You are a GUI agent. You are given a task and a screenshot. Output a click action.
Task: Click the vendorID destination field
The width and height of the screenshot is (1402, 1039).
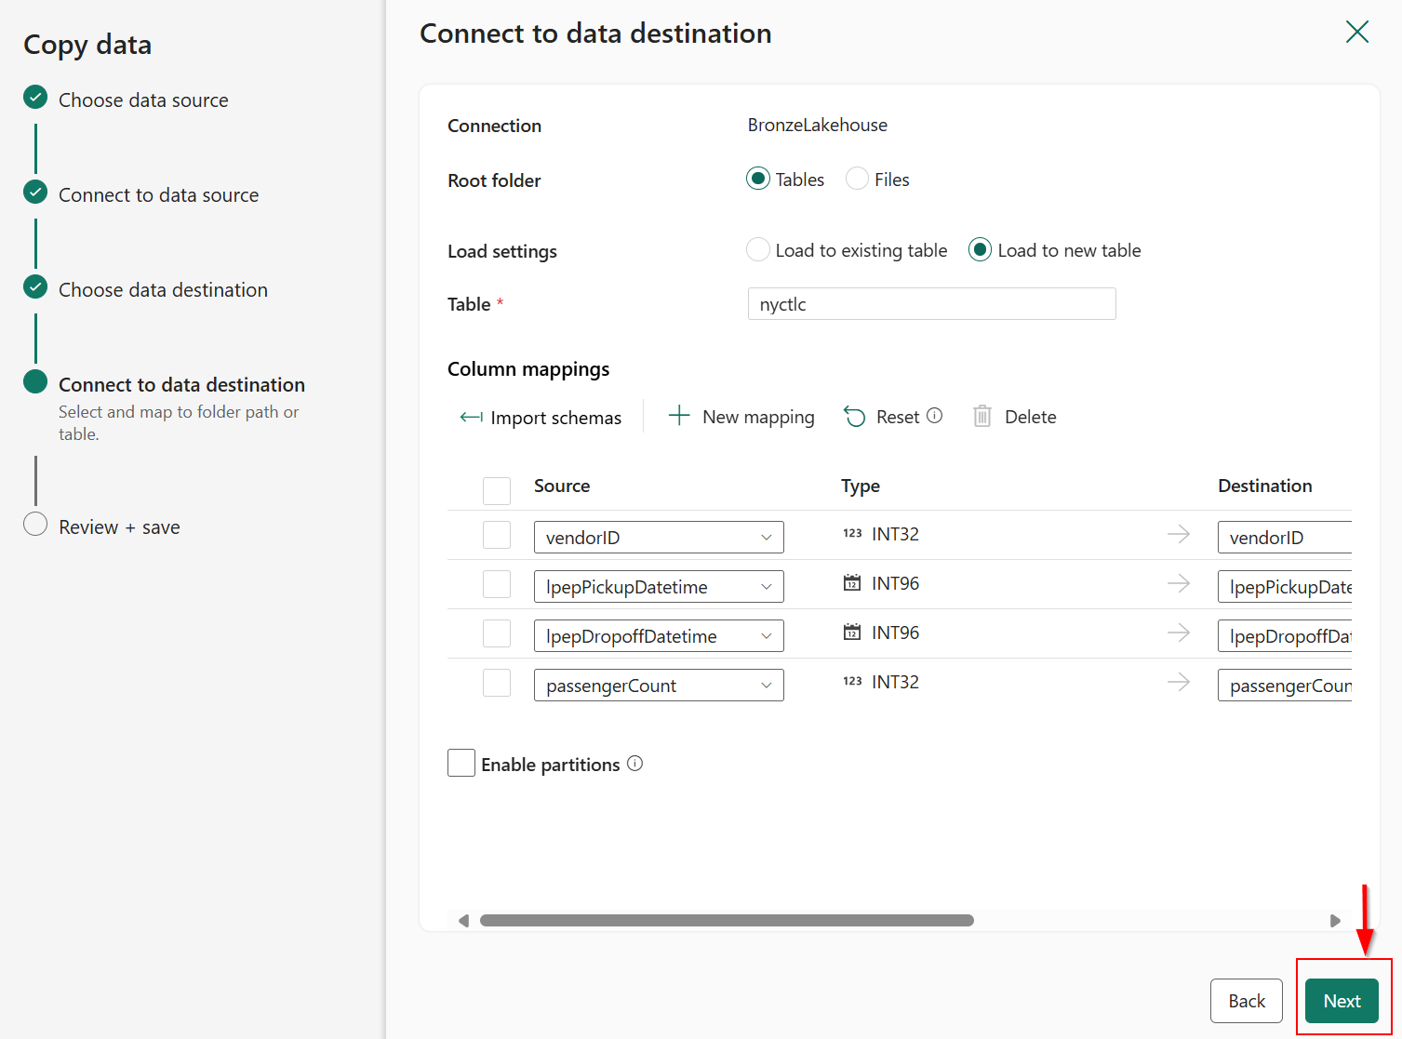1285,537
